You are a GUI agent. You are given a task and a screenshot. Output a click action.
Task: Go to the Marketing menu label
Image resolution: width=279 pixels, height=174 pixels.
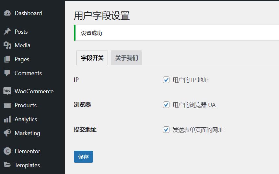27,133
